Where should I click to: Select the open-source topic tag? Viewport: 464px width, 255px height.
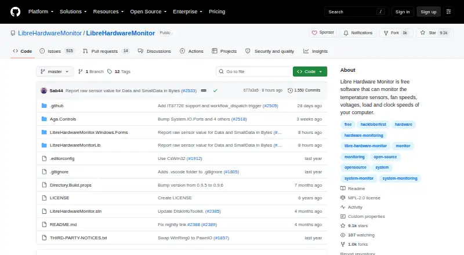coord(385,157)
